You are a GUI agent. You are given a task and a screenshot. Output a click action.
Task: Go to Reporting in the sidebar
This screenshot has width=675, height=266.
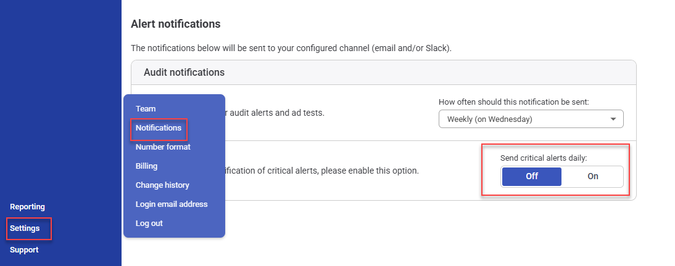click(27, 207)
